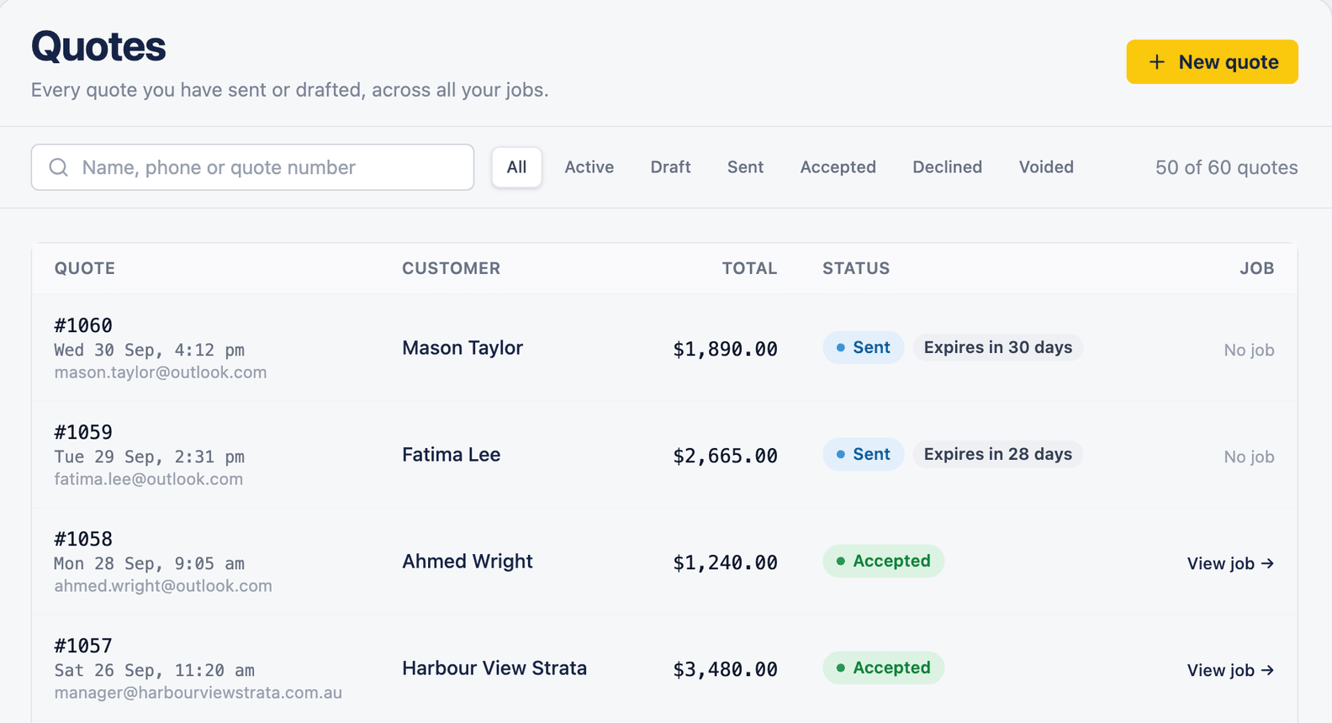The image size is (1332, 723).
Task: Click email mason.taylor@outlook.com
Action: [x=161, y=372]
